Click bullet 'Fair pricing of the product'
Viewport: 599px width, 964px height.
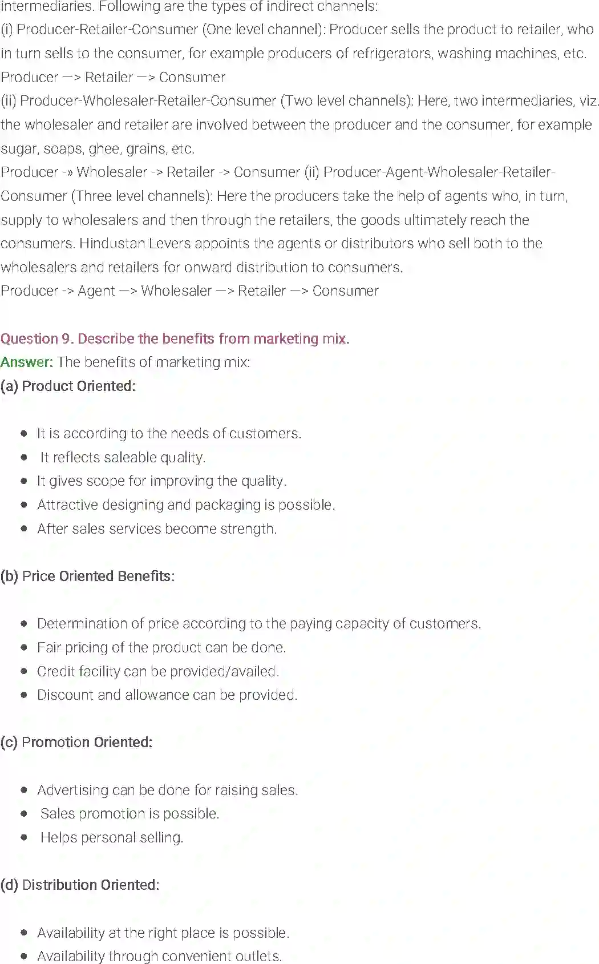click(161, 648)
